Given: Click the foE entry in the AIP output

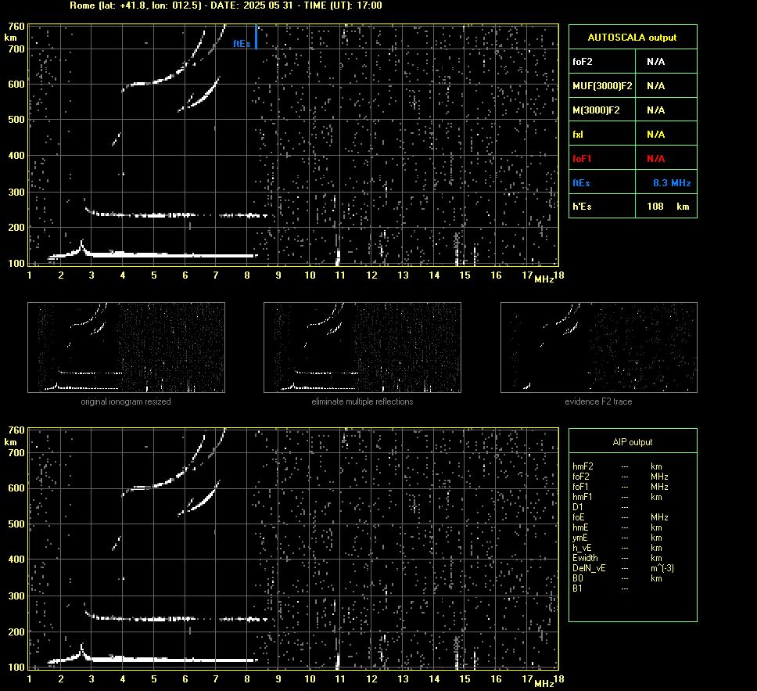Looking at the screenshot, I should (x=579, y=517).
